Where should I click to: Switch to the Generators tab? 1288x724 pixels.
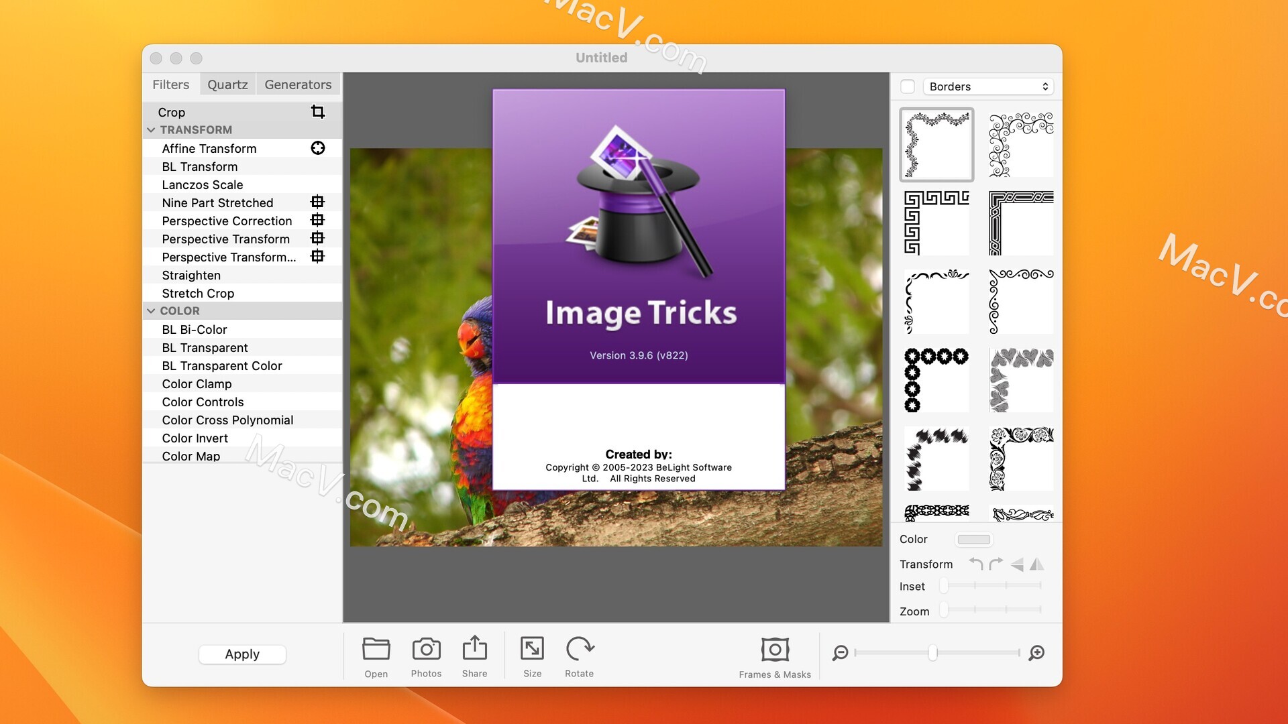297,84
